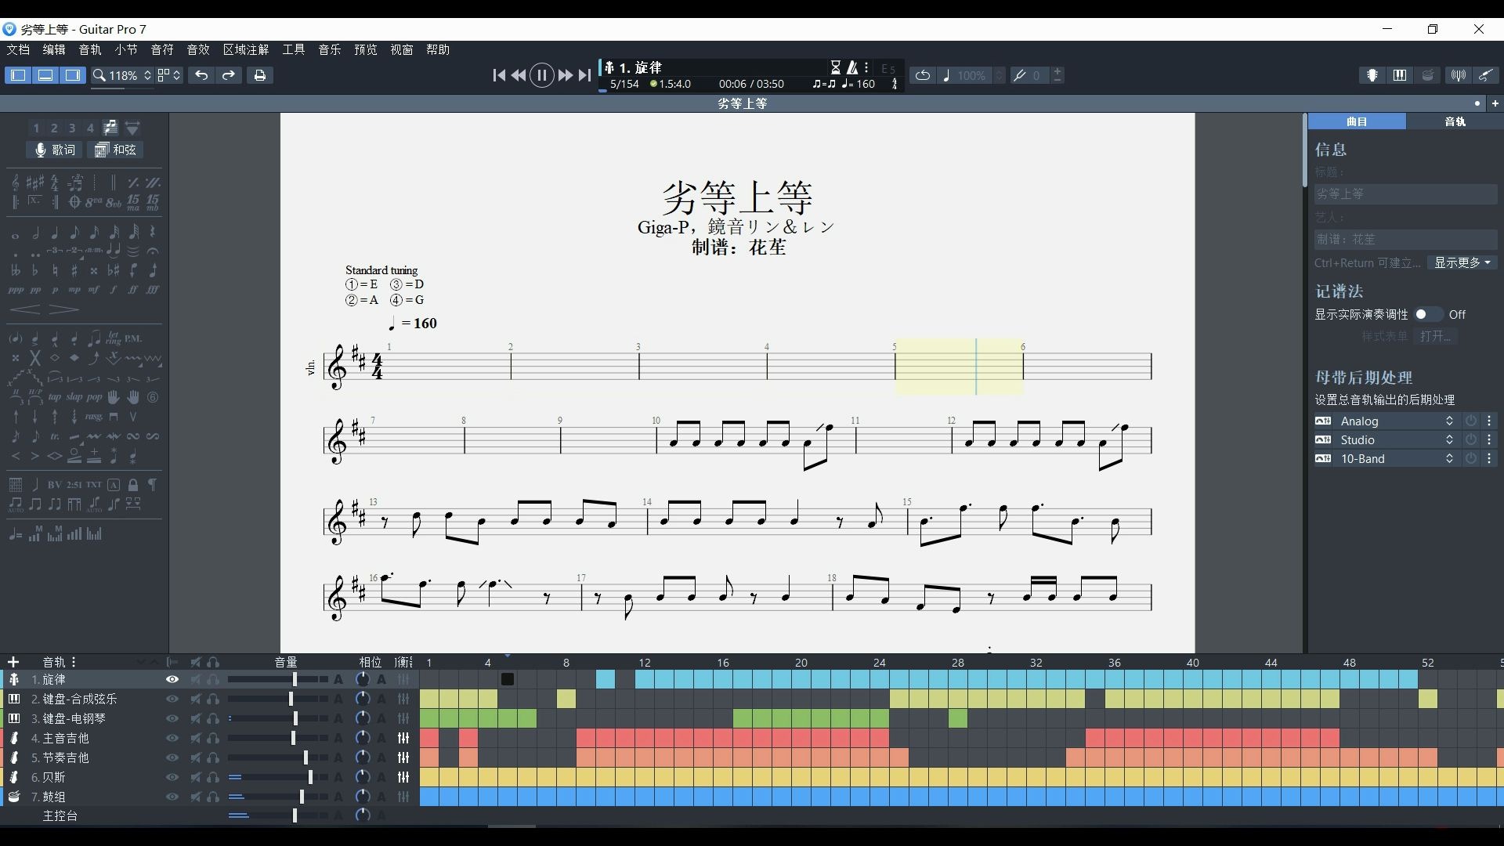Select the key signature sharps icon
The image size is (1504, 846).
[34, 182]
